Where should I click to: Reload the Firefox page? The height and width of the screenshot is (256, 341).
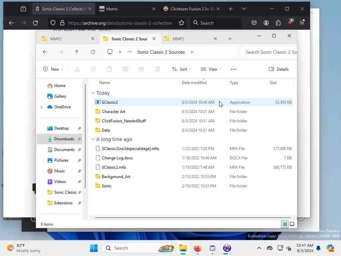tap(35, 23)
